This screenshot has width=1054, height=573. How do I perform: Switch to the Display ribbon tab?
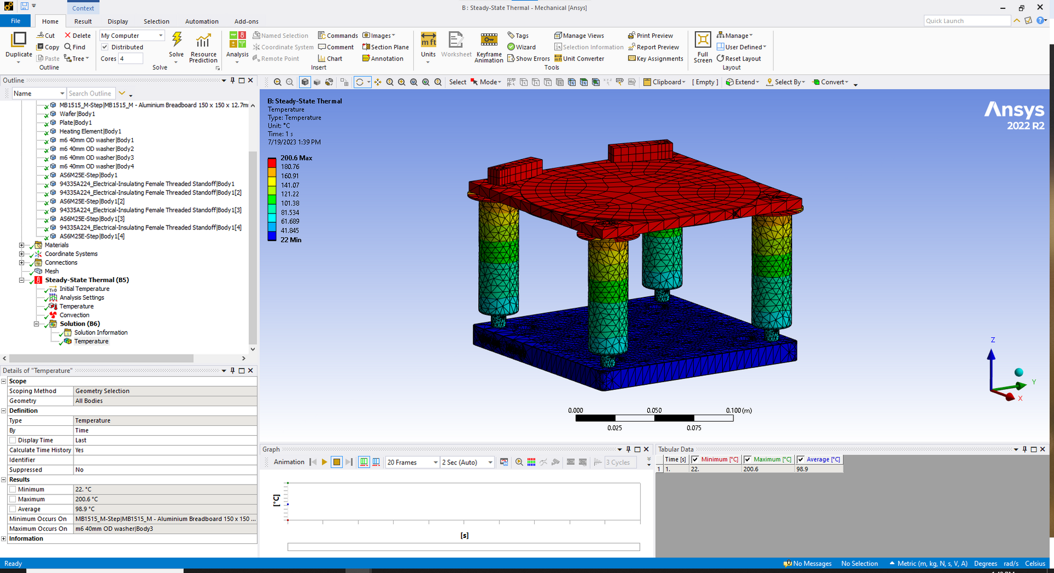[117, 21]
